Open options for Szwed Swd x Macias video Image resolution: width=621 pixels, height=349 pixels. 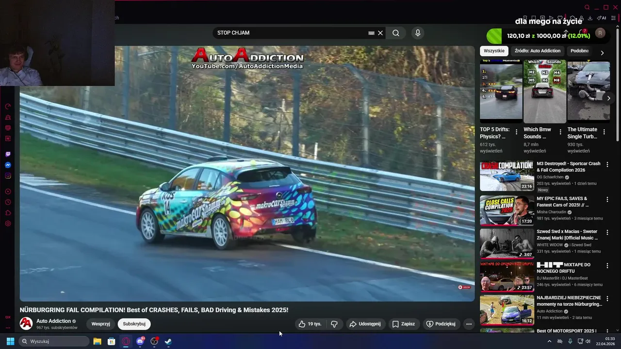tap(607, 232)
